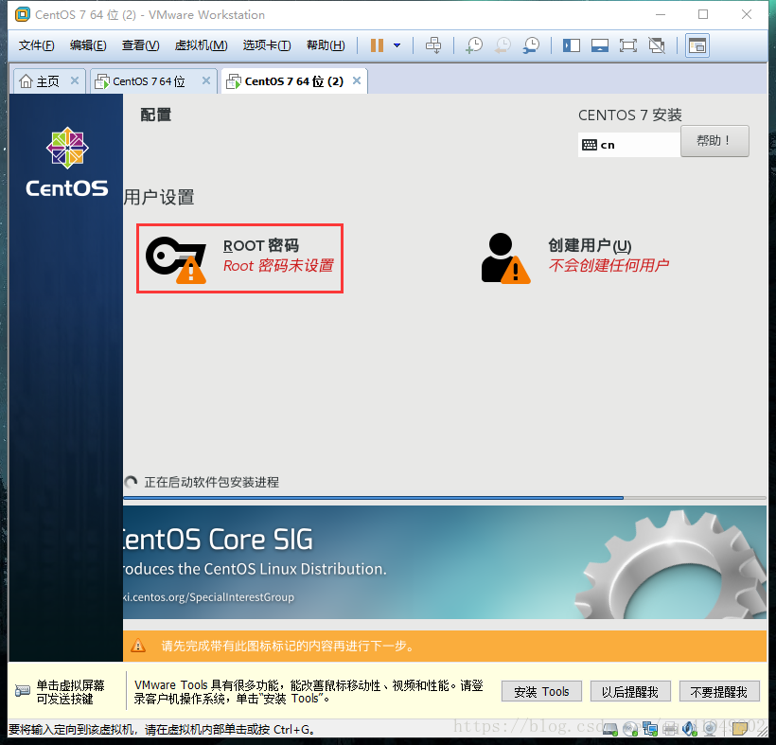Click the orange warning message bar

point(445,646)
